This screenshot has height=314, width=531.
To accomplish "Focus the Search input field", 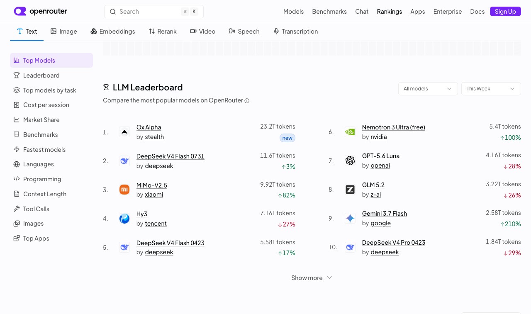I will tap(154, 12).
